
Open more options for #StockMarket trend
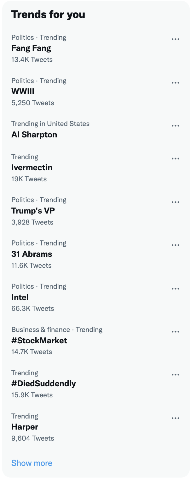click(175, 332)
